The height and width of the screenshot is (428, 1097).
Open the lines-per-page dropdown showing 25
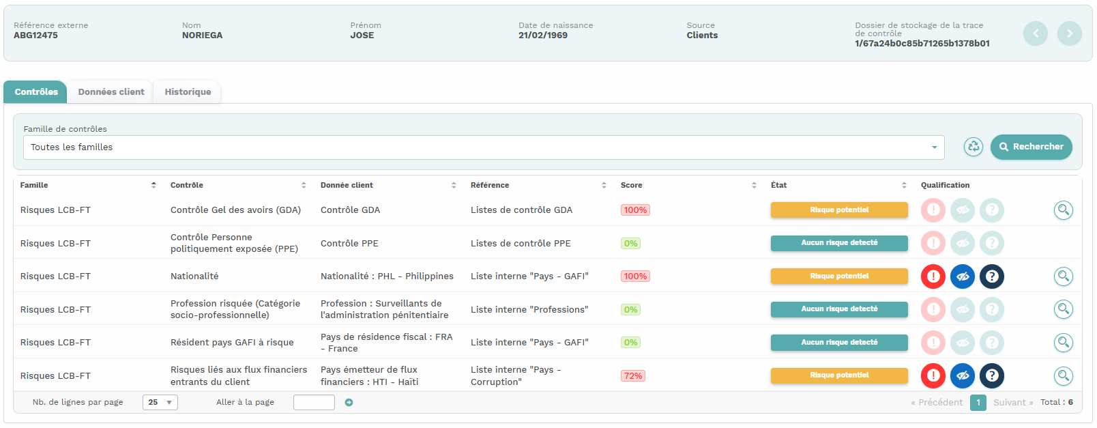click(x=160, y=403)
